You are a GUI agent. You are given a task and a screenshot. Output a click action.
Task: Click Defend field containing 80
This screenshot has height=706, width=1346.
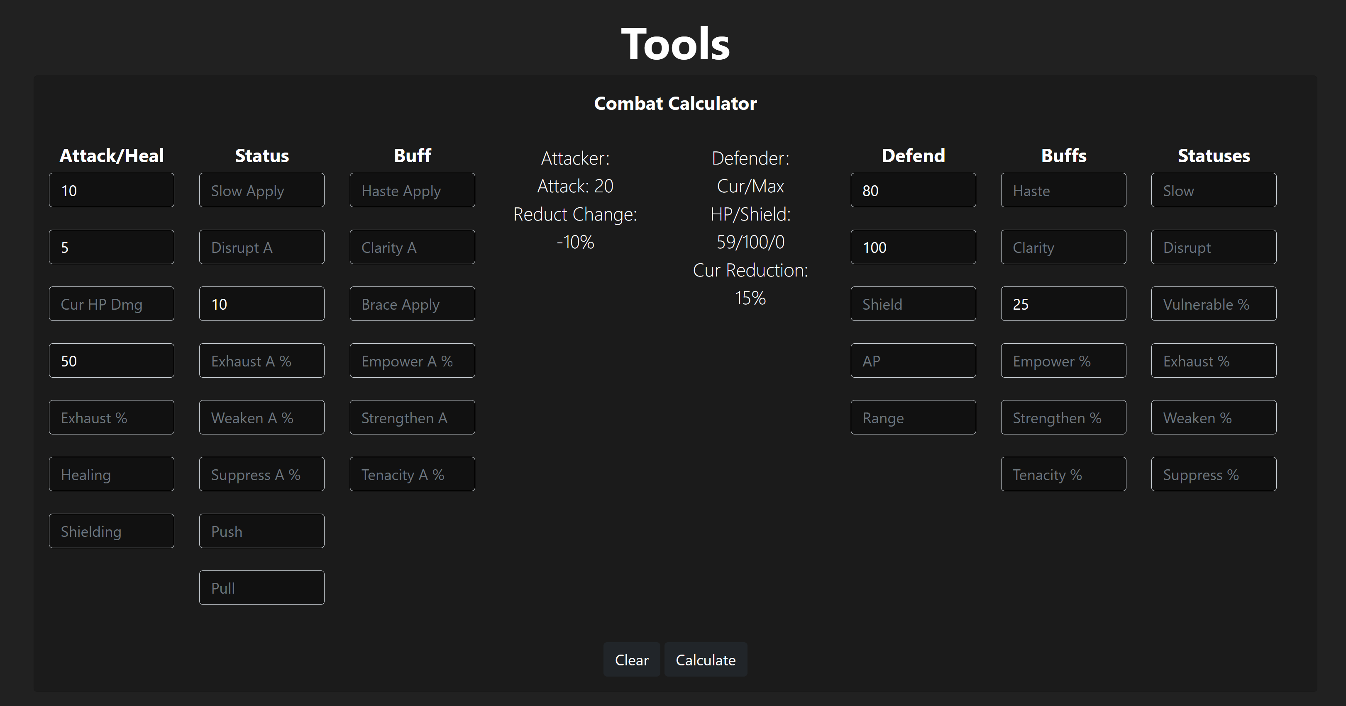click(914, 190)
